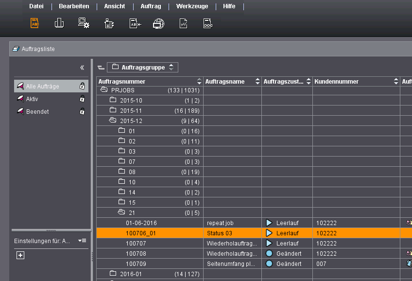Image resolution: width=412 pixels, height=281 pixels.
Task: Click the rightmost toolbar document grid icon
Action: click(208, 23)
